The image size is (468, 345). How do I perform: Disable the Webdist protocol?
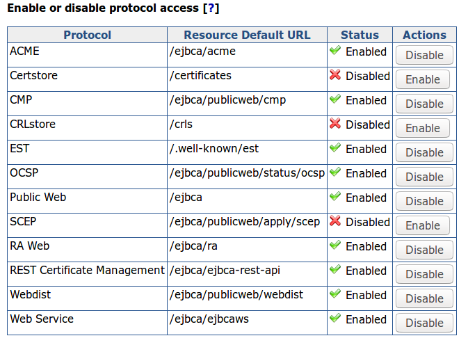click(424, 298)
